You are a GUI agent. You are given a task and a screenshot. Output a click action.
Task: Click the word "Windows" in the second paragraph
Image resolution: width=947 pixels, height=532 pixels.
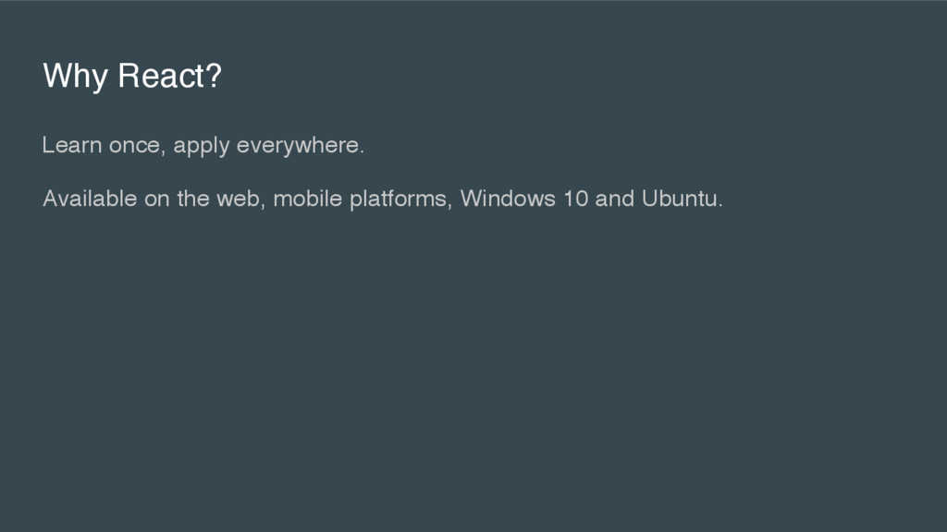pyautogui.click(x=508, y=199)
